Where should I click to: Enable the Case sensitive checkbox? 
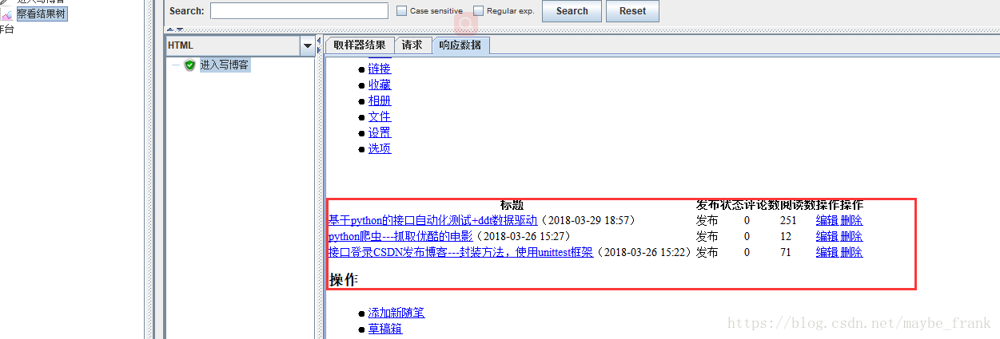402,11
